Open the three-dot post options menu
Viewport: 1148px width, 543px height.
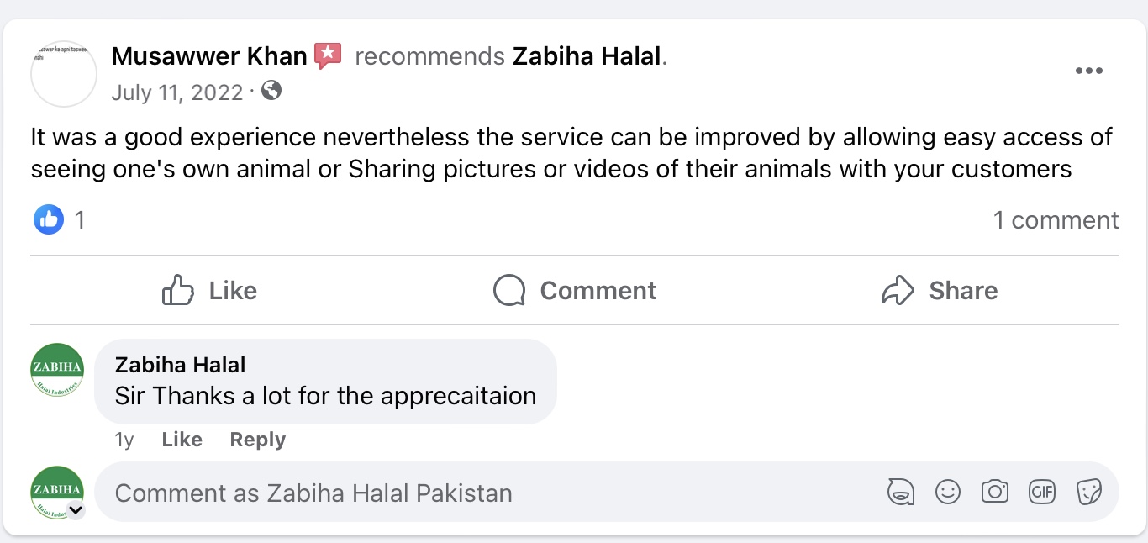1088,71
